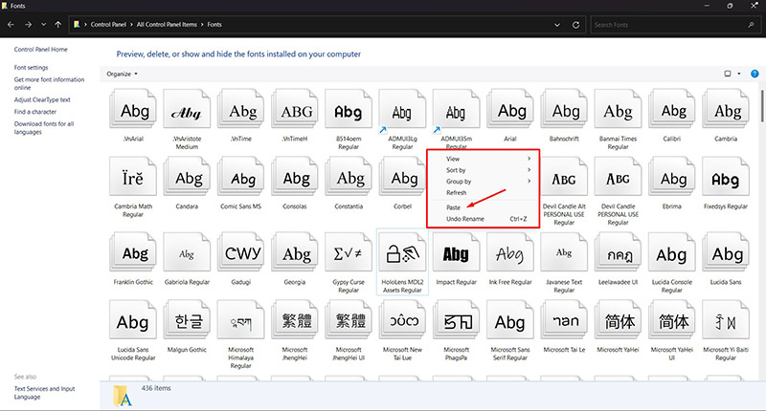Screen dimensions: 766x411
Task: Select the Ebrima font icon
Action: [x=672, y=177]
